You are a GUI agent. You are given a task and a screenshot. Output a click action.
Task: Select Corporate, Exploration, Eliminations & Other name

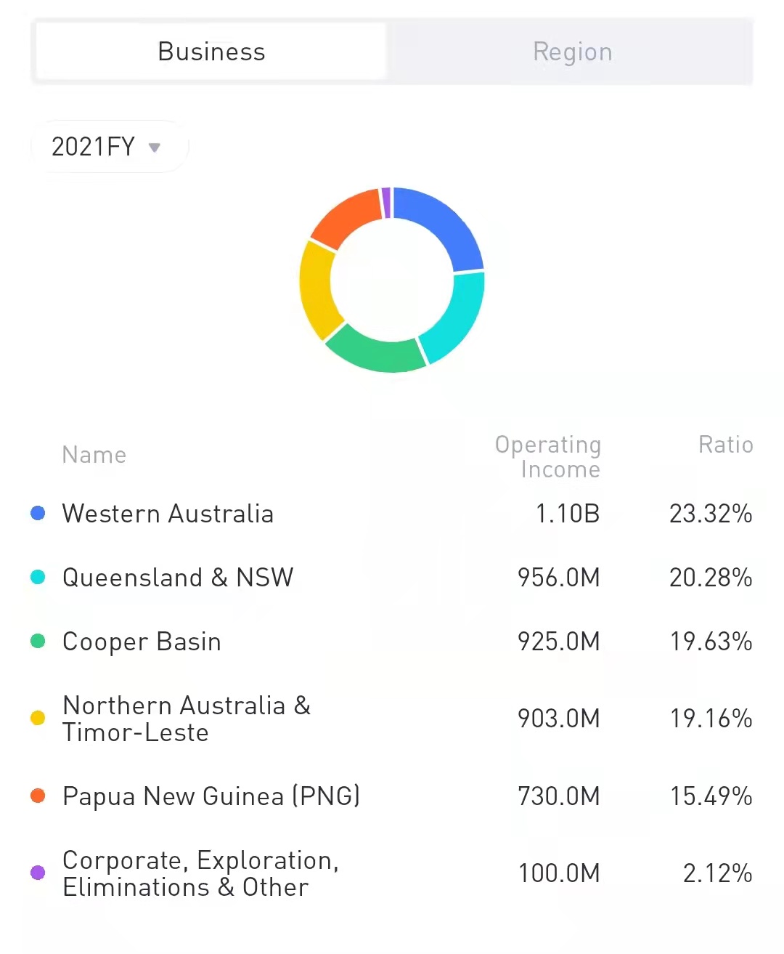click(x=201, y=873)
